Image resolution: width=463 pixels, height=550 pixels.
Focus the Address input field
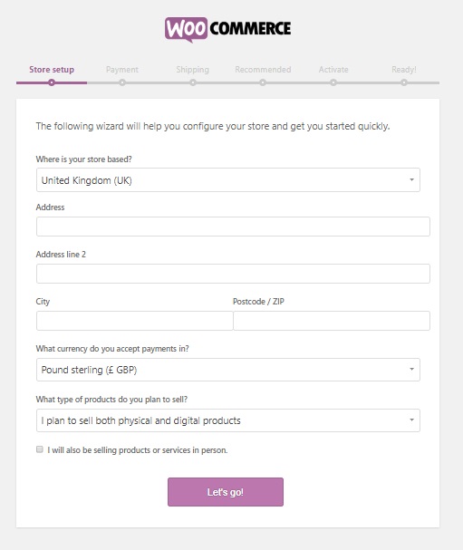(x=233, y=227)
